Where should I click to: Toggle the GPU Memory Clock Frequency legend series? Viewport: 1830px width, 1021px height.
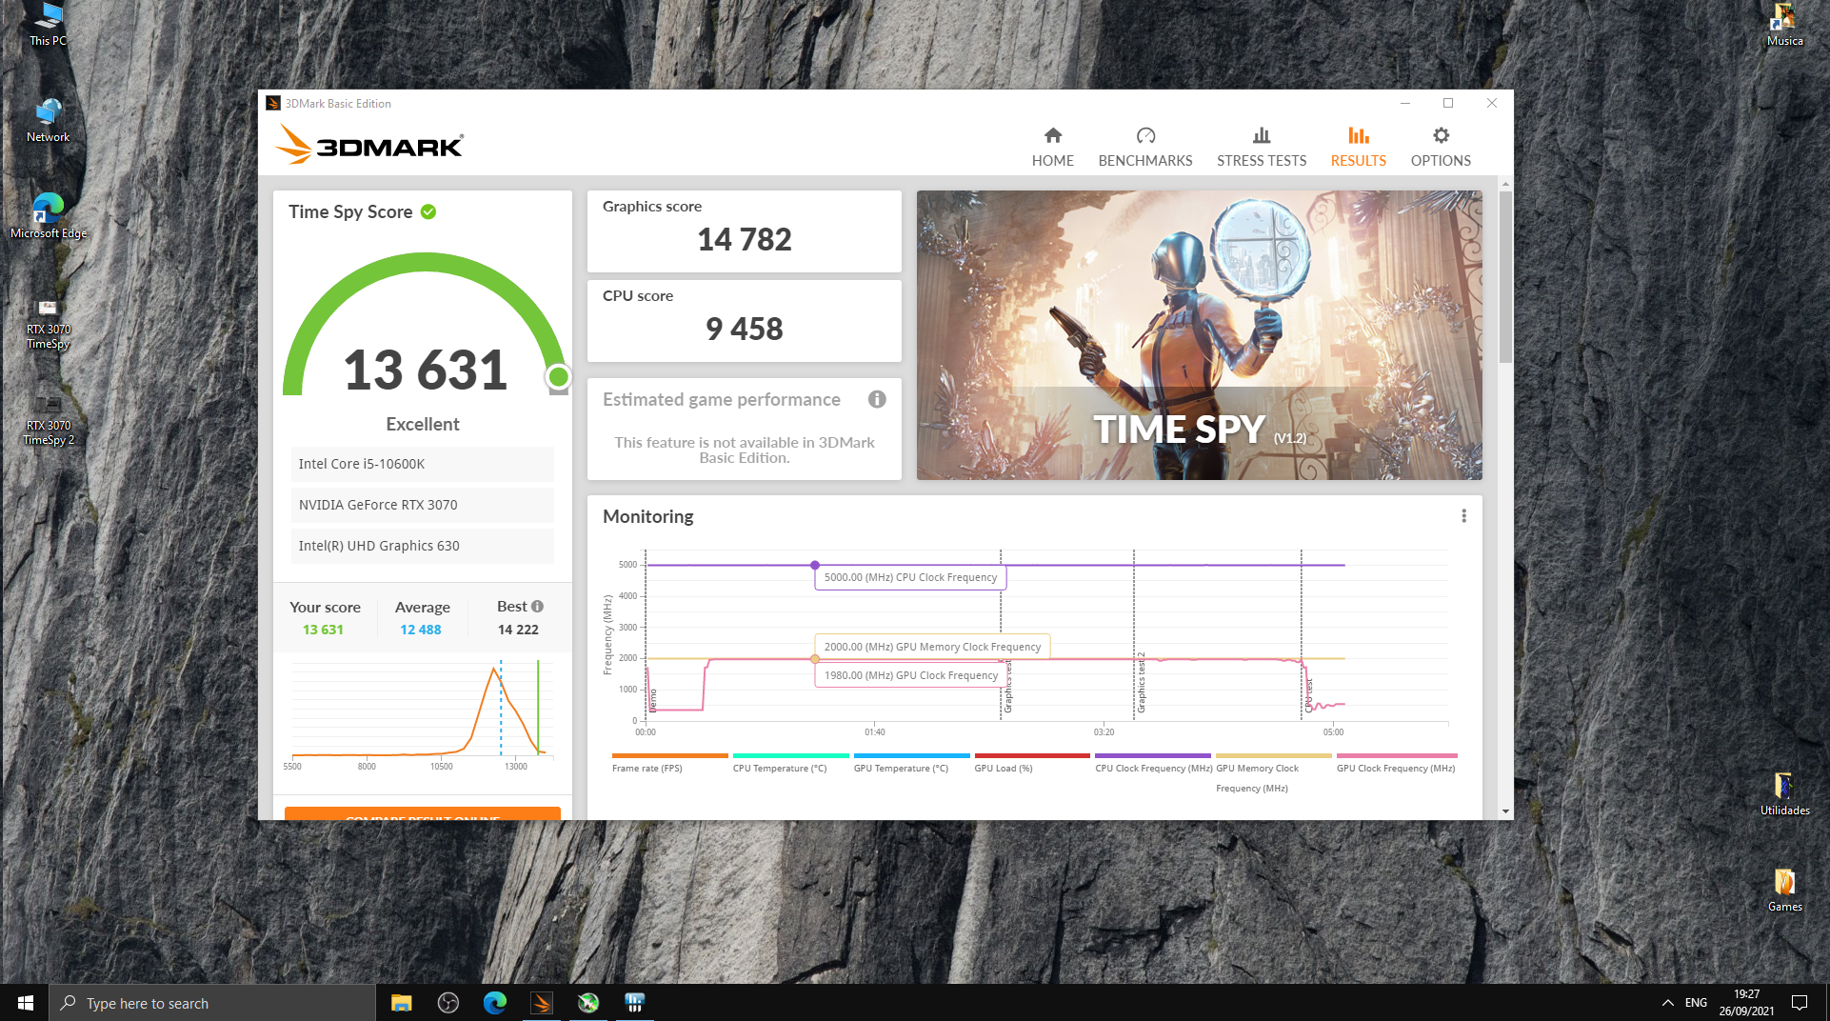[1274, 773]
